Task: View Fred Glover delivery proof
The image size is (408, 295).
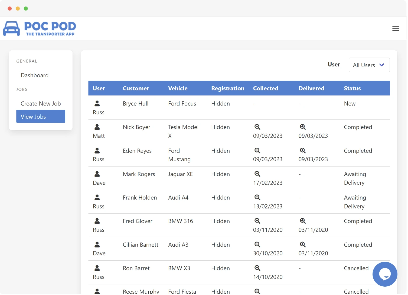Action: coord(302,221)
